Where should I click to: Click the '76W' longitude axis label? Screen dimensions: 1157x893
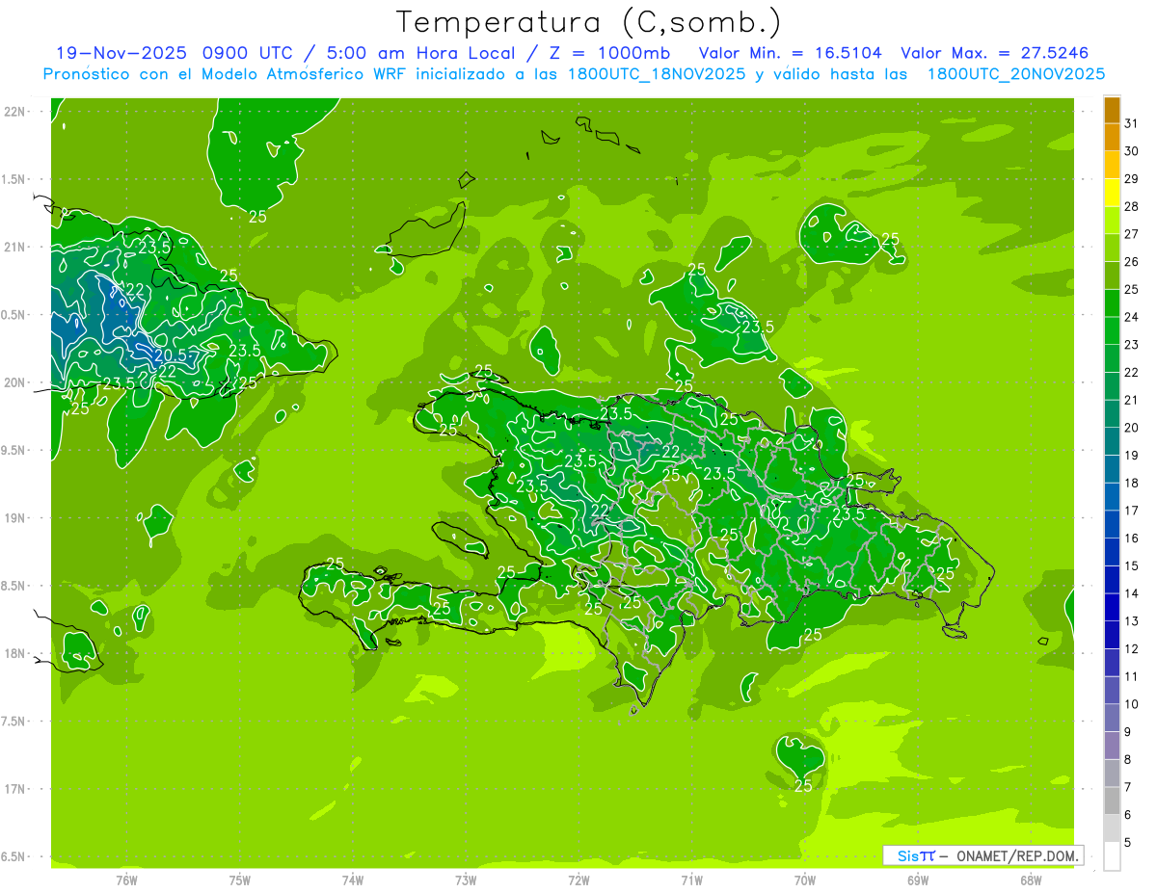(126, 880)
